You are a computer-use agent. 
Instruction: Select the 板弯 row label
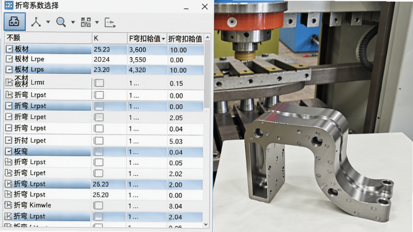pos(21,151)
